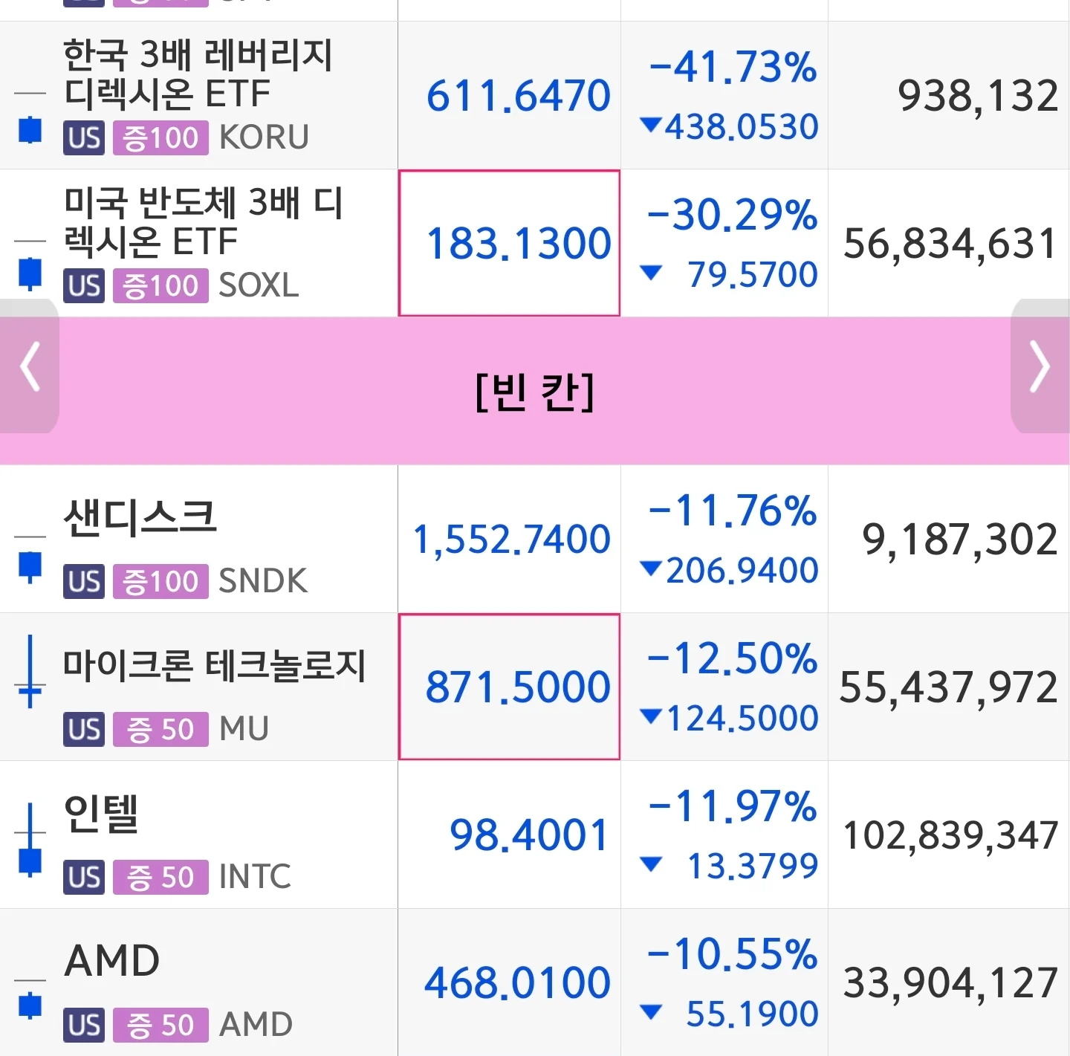The height and width of the screenshot is (1056, 1070).
Task: Open 마이크론 테크놀로지 stock name
Action: point(214,665)
